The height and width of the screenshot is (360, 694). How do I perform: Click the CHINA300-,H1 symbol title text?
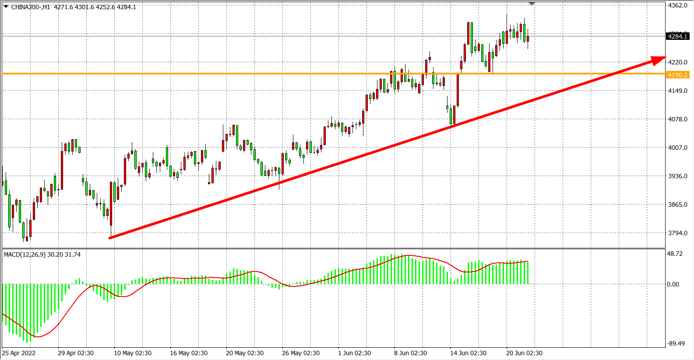pos(31,7)
